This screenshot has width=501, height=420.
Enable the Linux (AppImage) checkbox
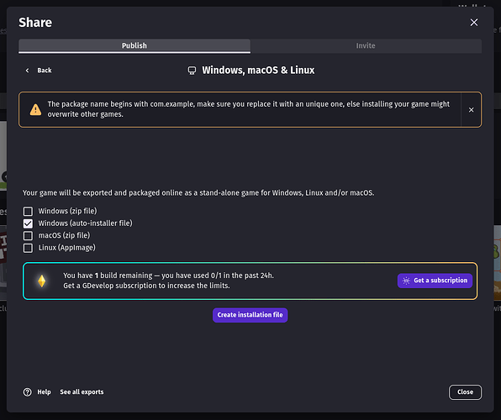pos(28,248)
